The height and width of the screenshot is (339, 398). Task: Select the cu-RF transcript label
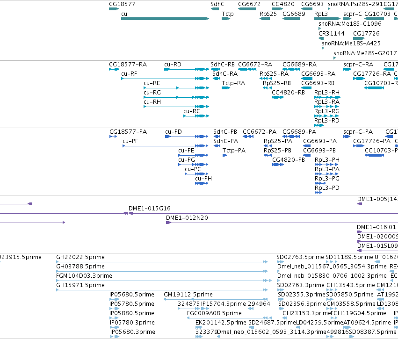coord(129,74)
